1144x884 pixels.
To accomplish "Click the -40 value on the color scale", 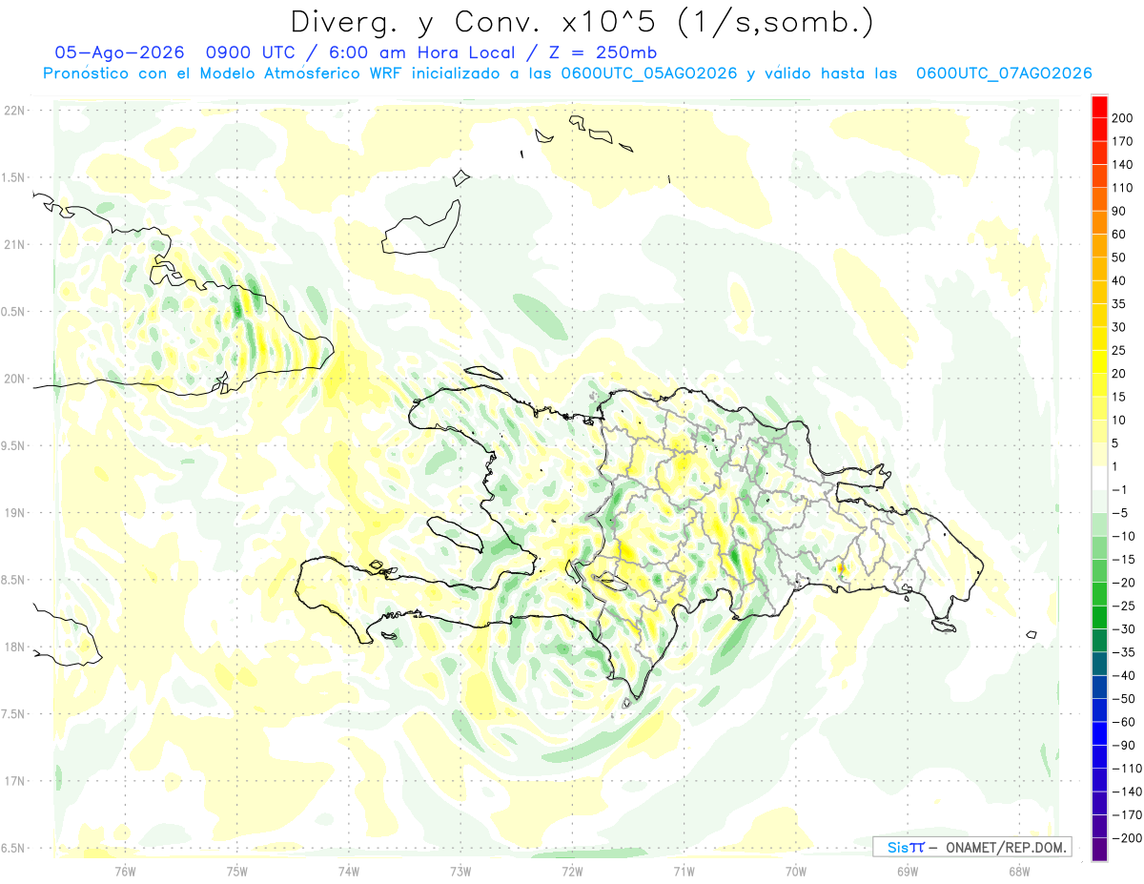I will point(1124,675).
